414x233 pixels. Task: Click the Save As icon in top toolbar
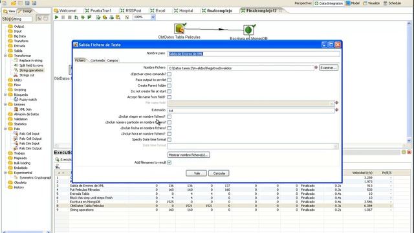(34, 3)
